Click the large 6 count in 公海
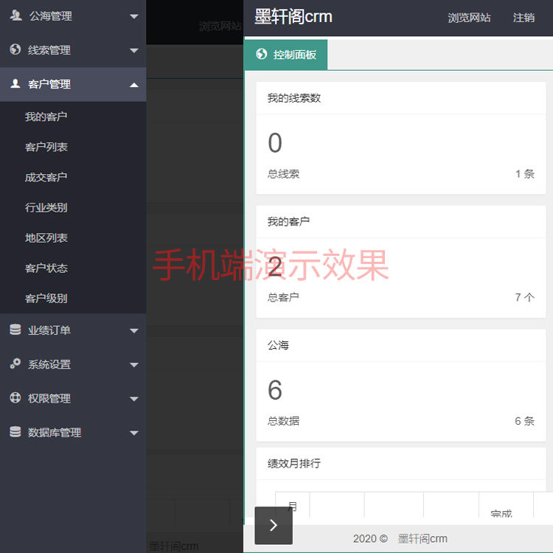 click(275, 390)
